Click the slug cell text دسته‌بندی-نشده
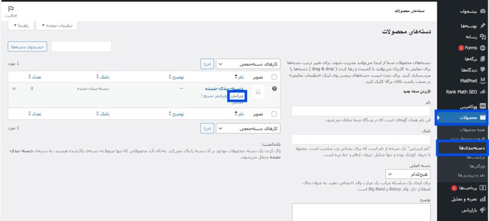 coord(93,88)
